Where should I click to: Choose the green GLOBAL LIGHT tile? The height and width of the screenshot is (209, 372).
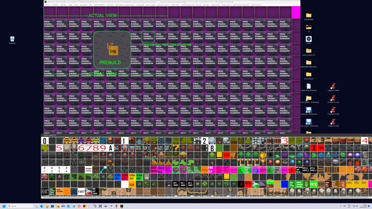click(139, 177)
